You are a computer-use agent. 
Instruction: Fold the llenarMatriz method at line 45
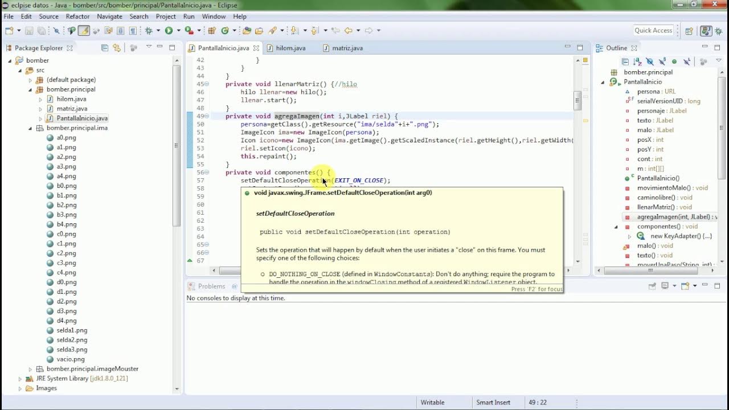click(x=207, y=84)
